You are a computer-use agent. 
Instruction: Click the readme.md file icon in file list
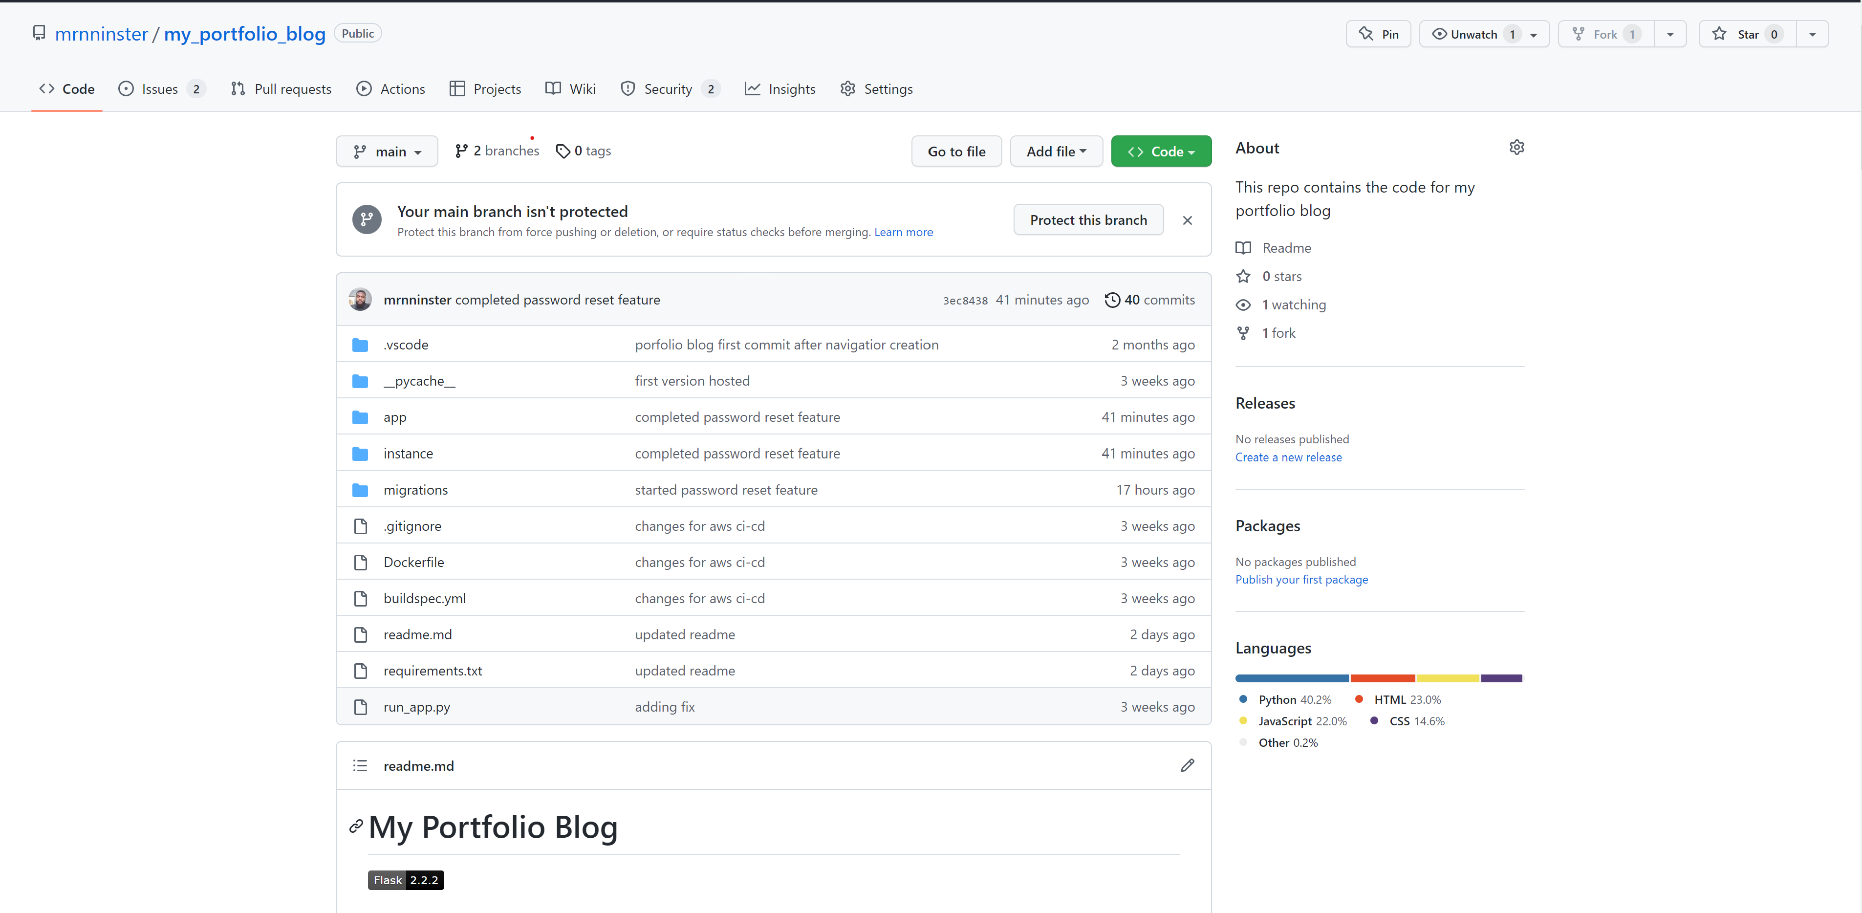coord(360,634)
